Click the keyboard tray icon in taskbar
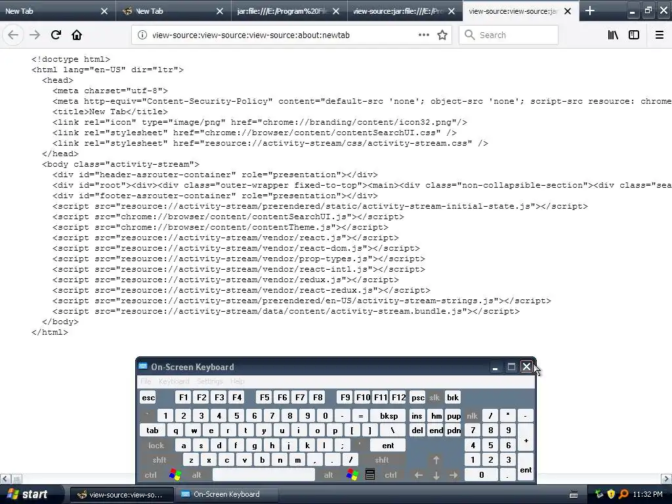The width and height of the screenshot is (672, 504). click(x=574, y=495)
